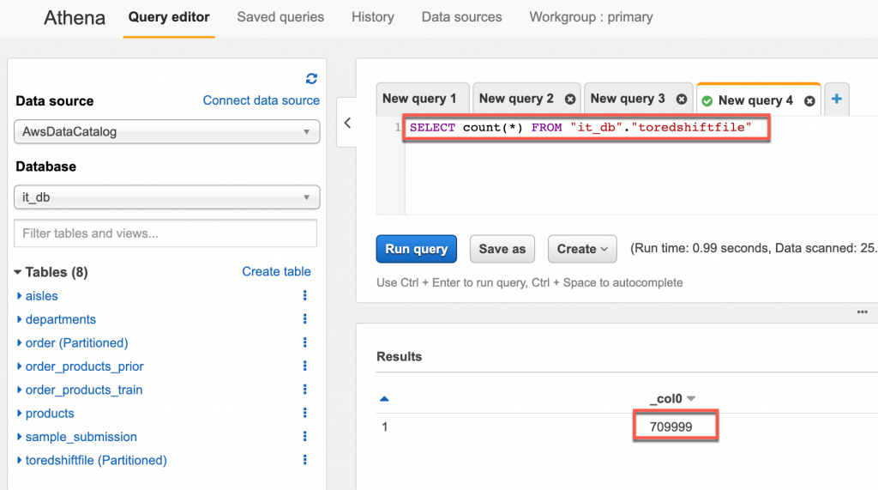Open the results panel ellipsis menu
This screenshot has width=878, height=490.
(862, 312)
